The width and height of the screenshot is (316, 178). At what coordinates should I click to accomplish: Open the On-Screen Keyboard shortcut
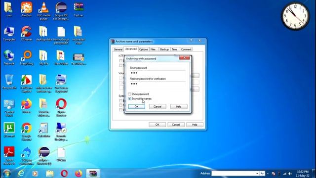(61, 84)
